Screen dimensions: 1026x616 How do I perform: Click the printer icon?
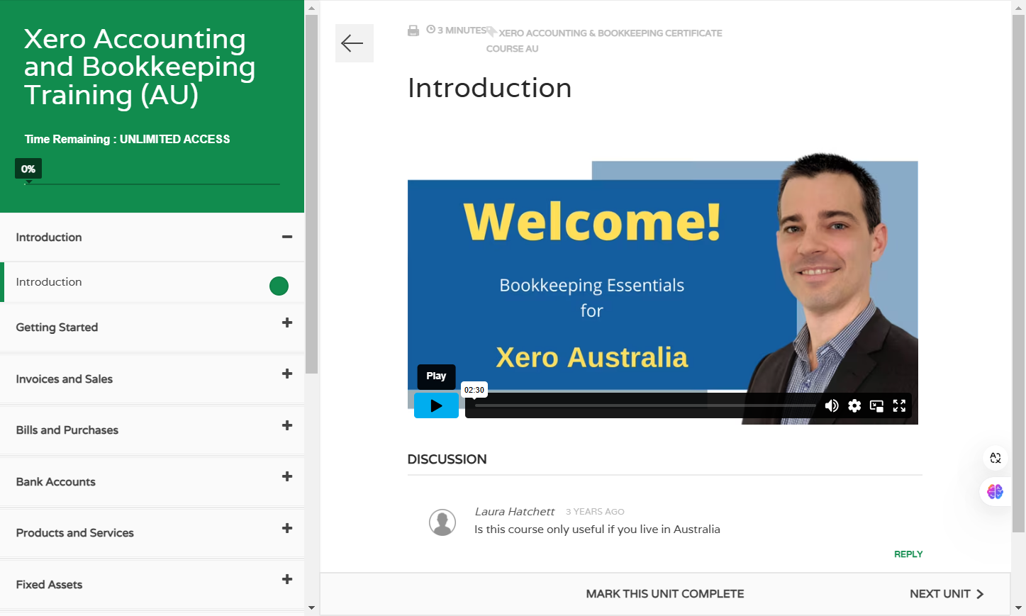tap(413, 30)
